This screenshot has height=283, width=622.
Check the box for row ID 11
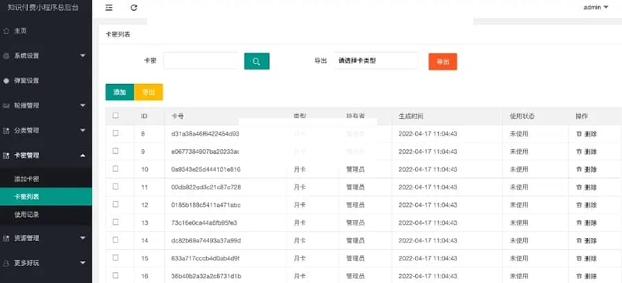(x=115, y=187)
